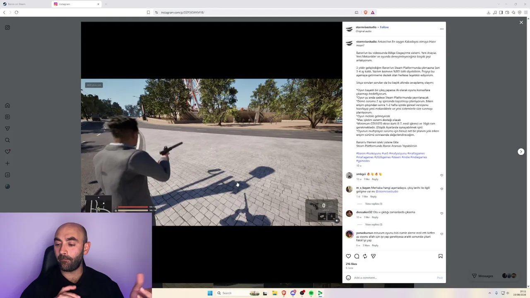This screenshot has height=298, width=530.
Task: Like the donsalieri32 comment
Action: pos(442,213)
